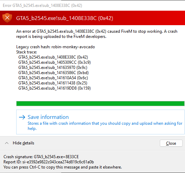
Task: Click the Report ID line in footer
Action: [x=49, y=162]
